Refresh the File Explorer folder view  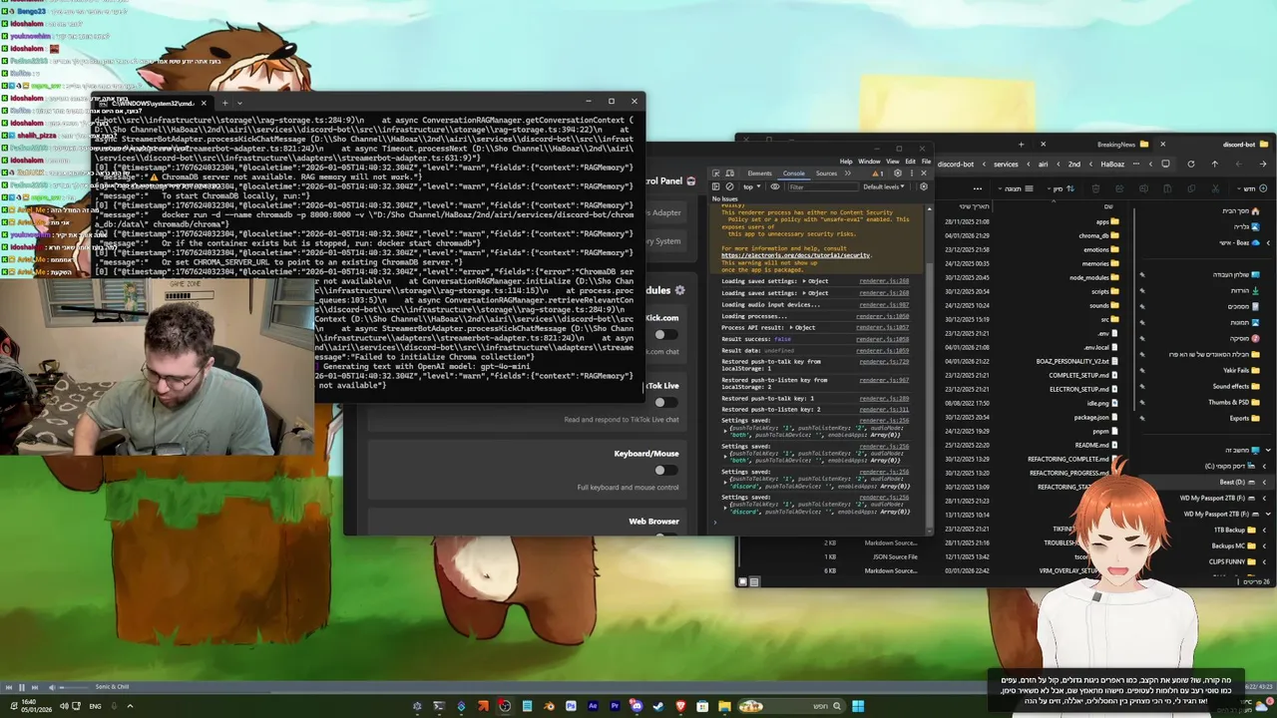[x=1191, y=165]
